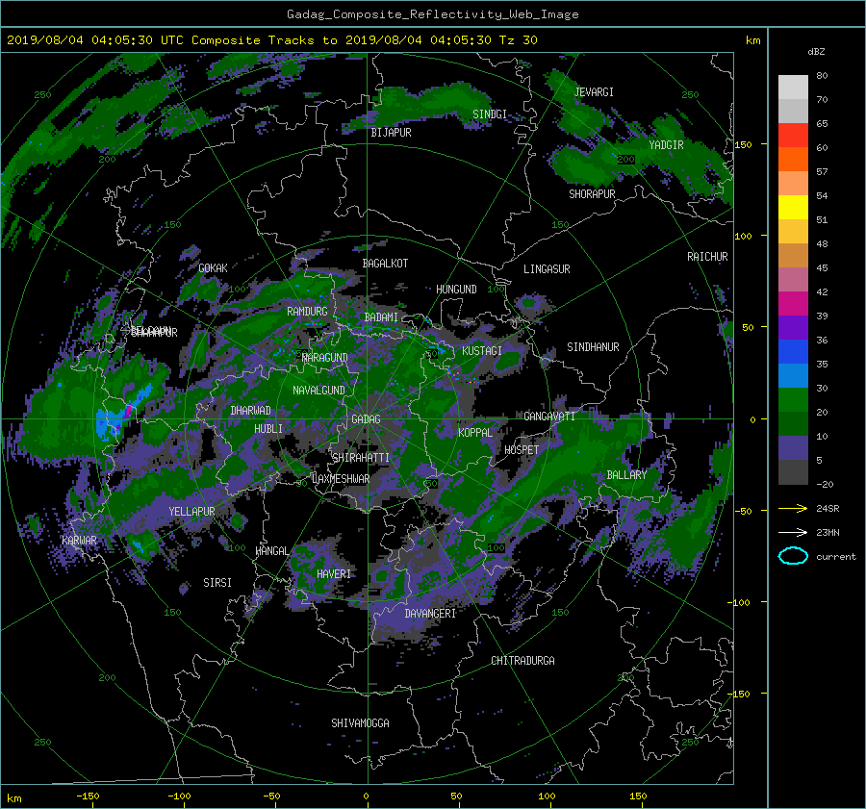
Task: Click the HOSPET city label
Action: coord(522,450)
